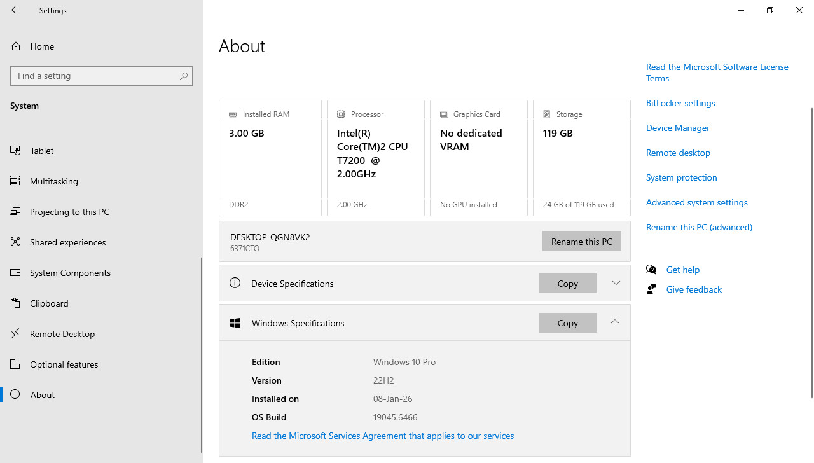The image size is (814, 463).
Task: Expand the Device Specifications section
Action: click(616, 283)
